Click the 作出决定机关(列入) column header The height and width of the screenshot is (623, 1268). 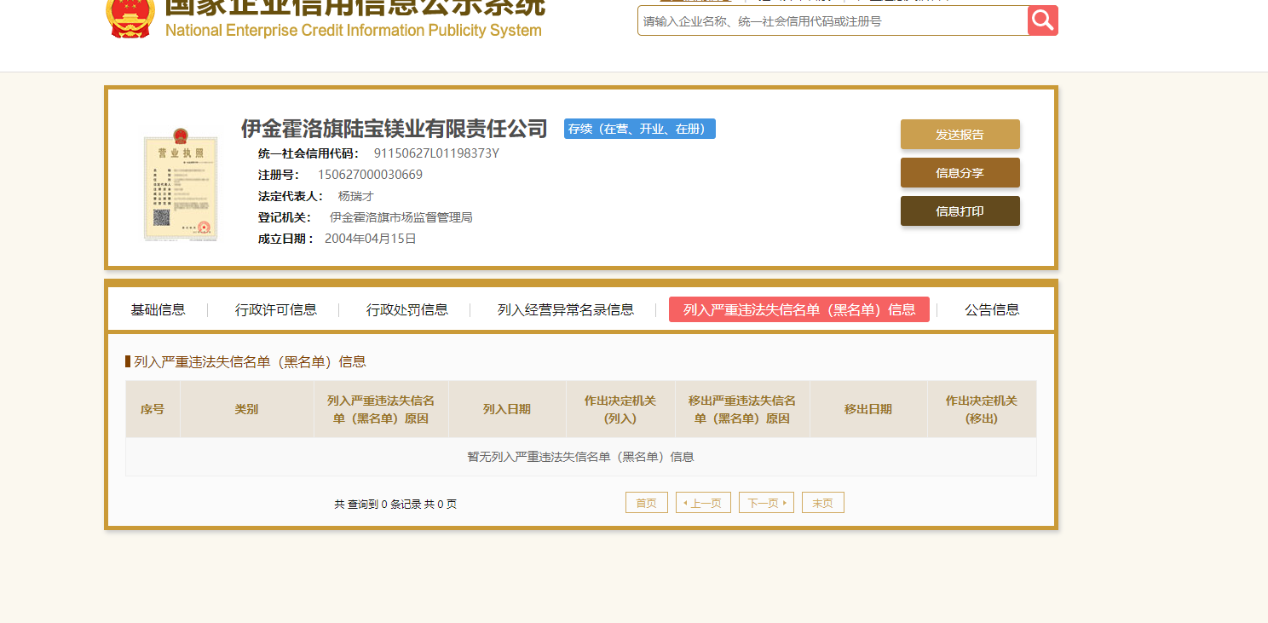[x=620, y=409]
